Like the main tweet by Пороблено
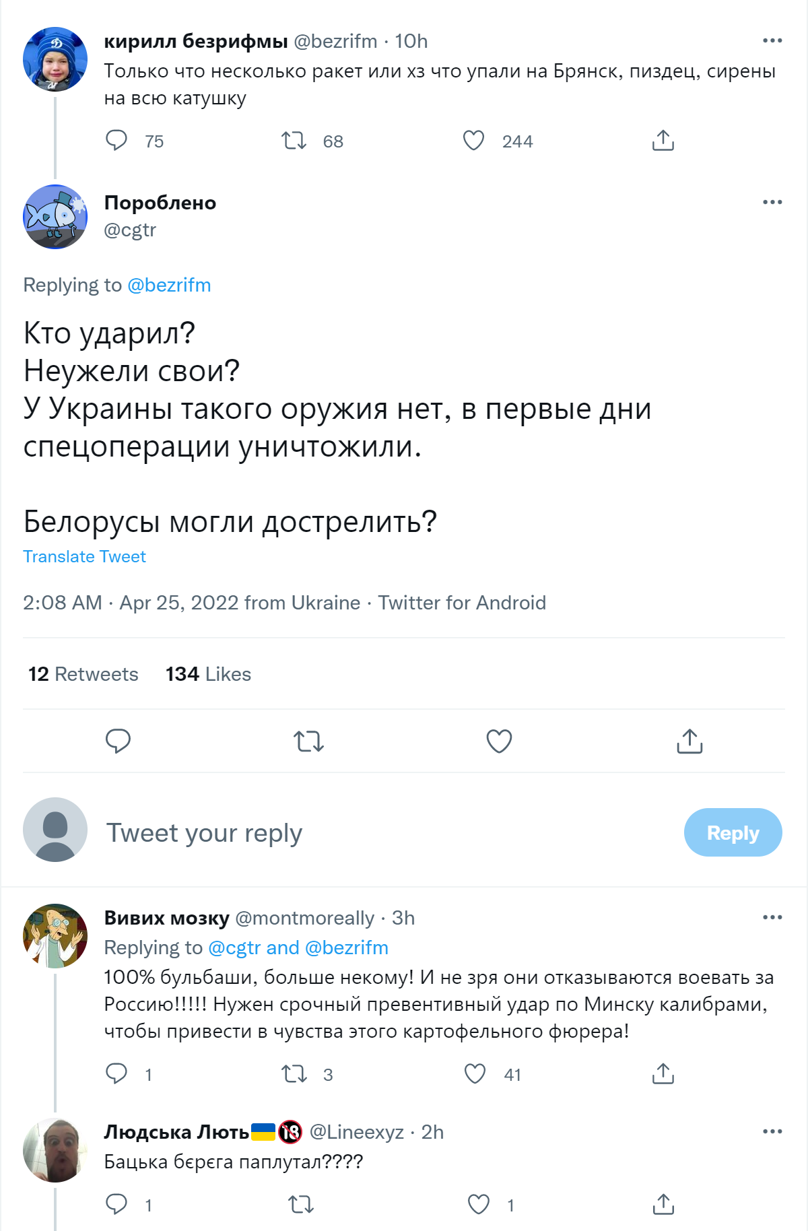The width and height of the screenshot is (808, 1231). [499, 741]
